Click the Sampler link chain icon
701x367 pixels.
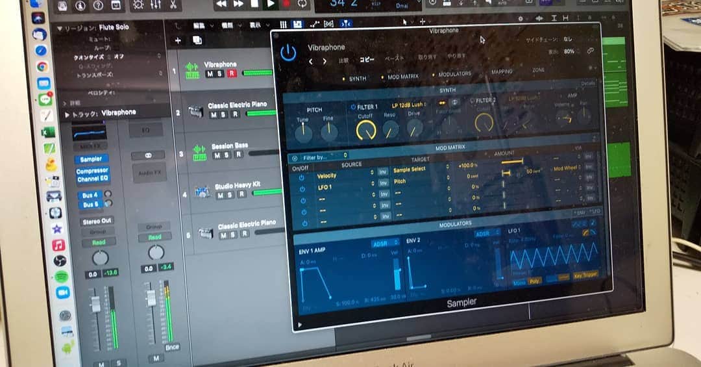pyautogui.click(x=591, y=51)
